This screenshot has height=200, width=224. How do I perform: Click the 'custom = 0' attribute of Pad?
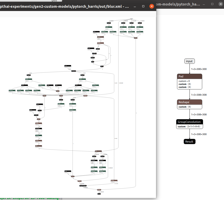click(x=184, y=81)
